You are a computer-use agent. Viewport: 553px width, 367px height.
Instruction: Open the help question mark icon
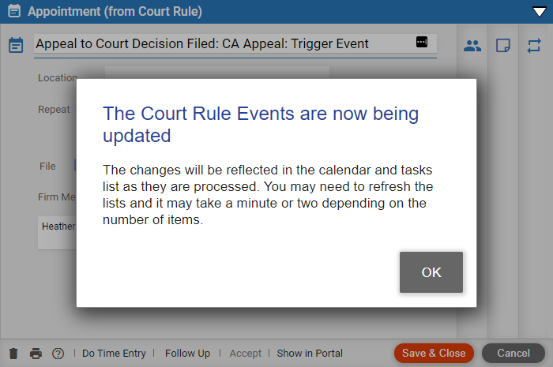58,354
